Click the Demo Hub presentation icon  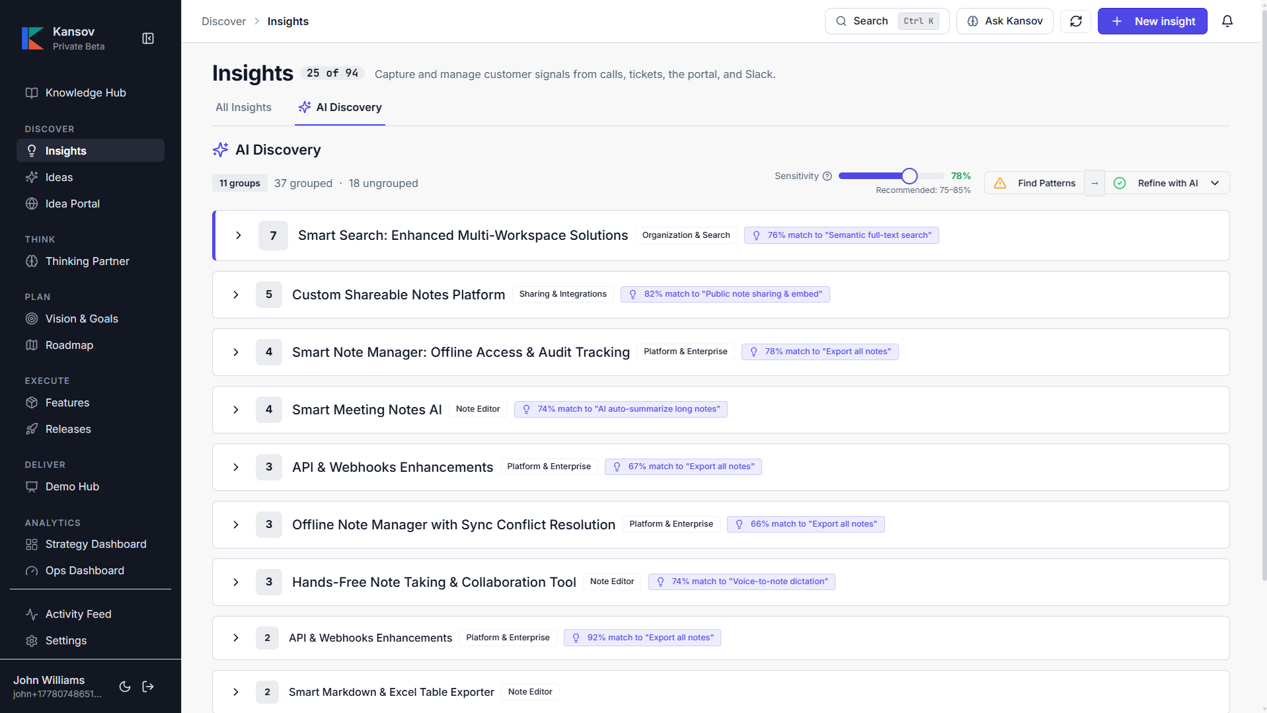[31, 486]
